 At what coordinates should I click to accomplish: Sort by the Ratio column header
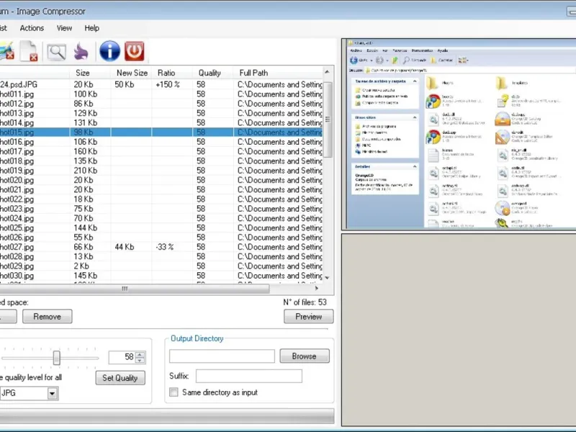pos(172,73)
